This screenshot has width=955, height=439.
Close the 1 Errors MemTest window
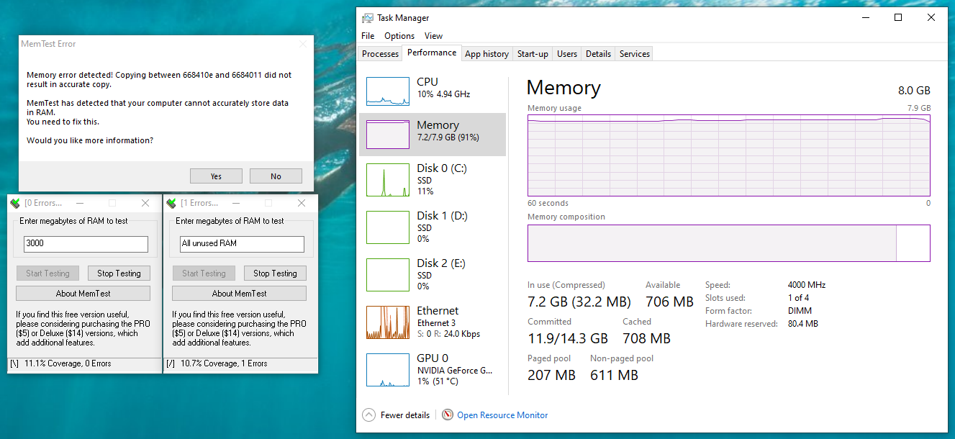[x=302, y=203]
